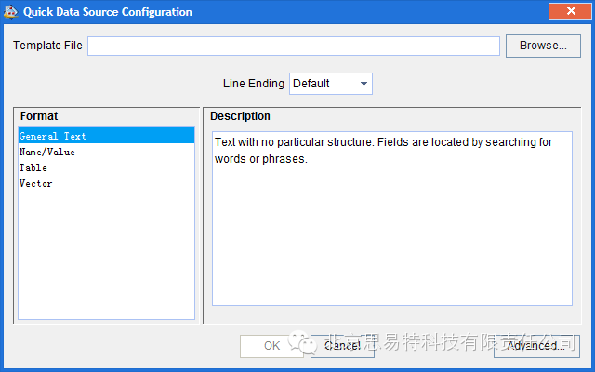Image resolution: width=595 pixels, height=372 pixels.
Task: Click the Description panel header
Action: 240,116
